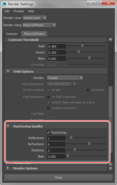This screenshot has width=117, height=185.
Task: Uncheck the Raytracing checkbox
Action: pyautogui.click(x=48, y=132)
